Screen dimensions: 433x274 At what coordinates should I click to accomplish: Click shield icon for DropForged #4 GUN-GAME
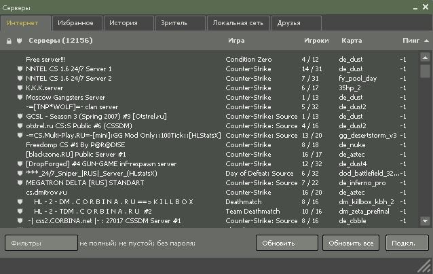pos(20,163)
